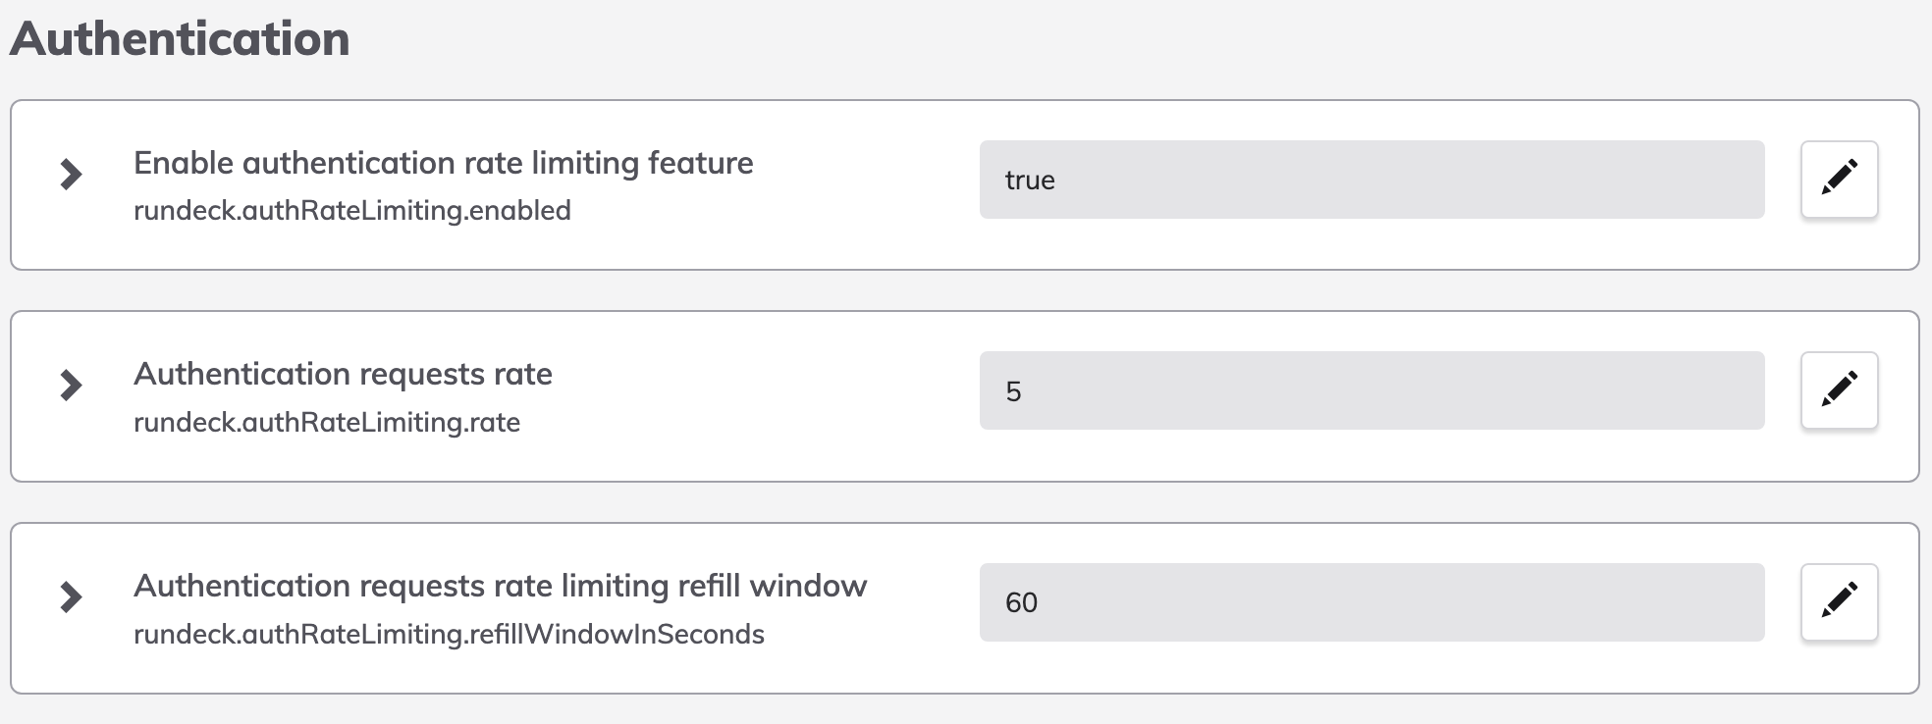Click pencil icon for Authentication requests rate
This screenshot has width=1932, height=724.
click(1839, 390)
